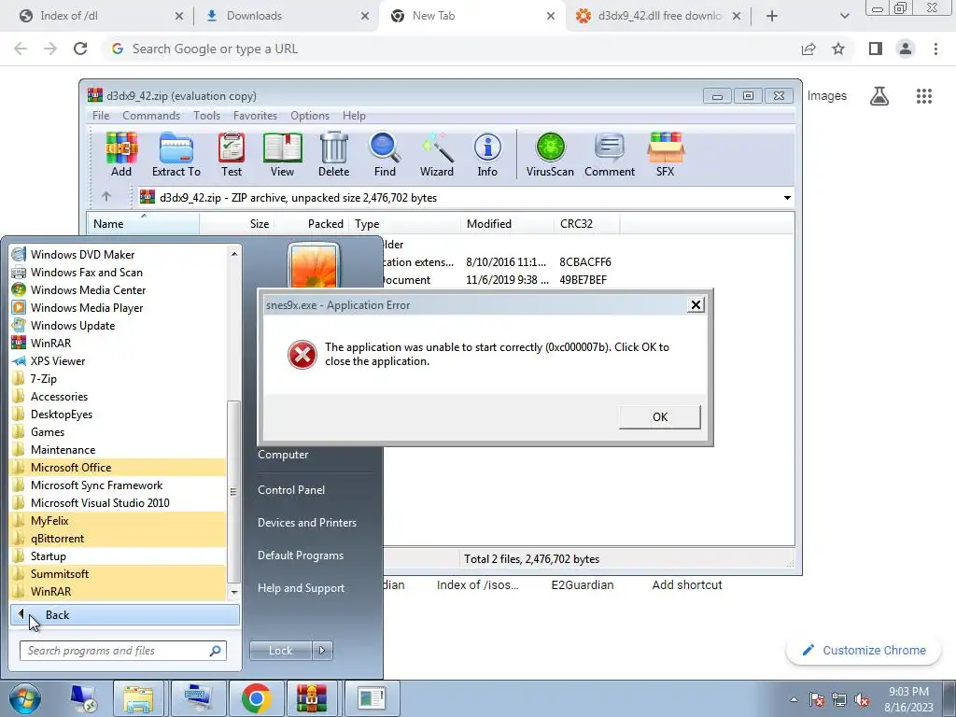Run VirusScan on the archive
Screen dimensions: 956x717
(x=550, y=155)
